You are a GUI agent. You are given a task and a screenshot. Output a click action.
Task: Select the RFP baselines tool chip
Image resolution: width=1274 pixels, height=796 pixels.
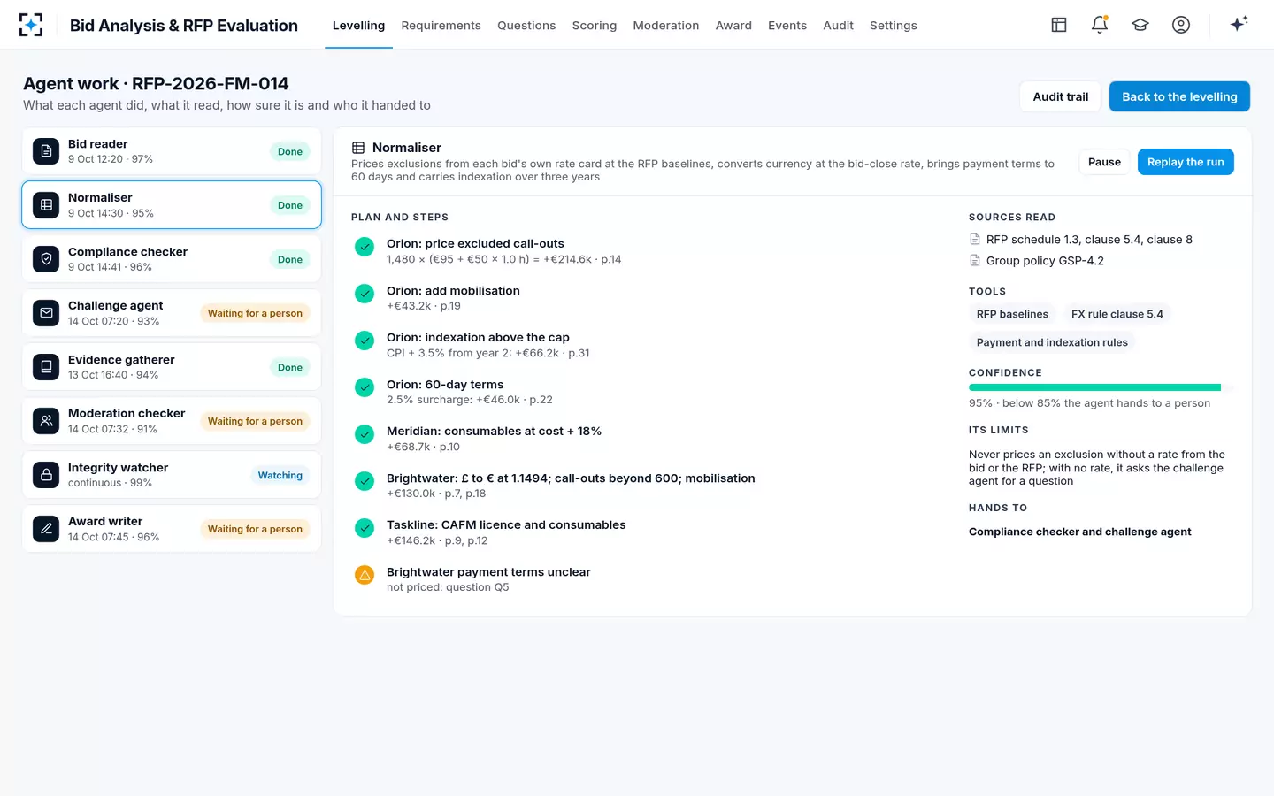(1012, 314)
